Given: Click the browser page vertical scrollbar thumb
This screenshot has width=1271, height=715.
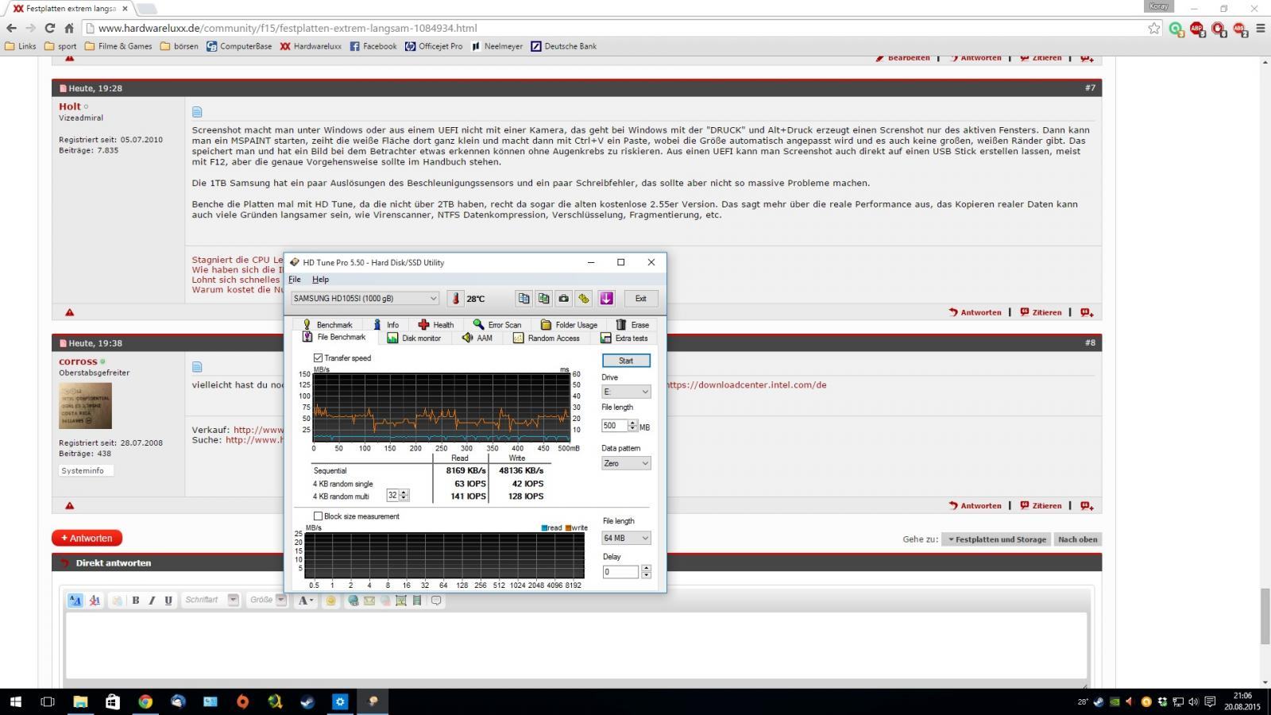Looking at the screenshot, I should pos(1265,616).
